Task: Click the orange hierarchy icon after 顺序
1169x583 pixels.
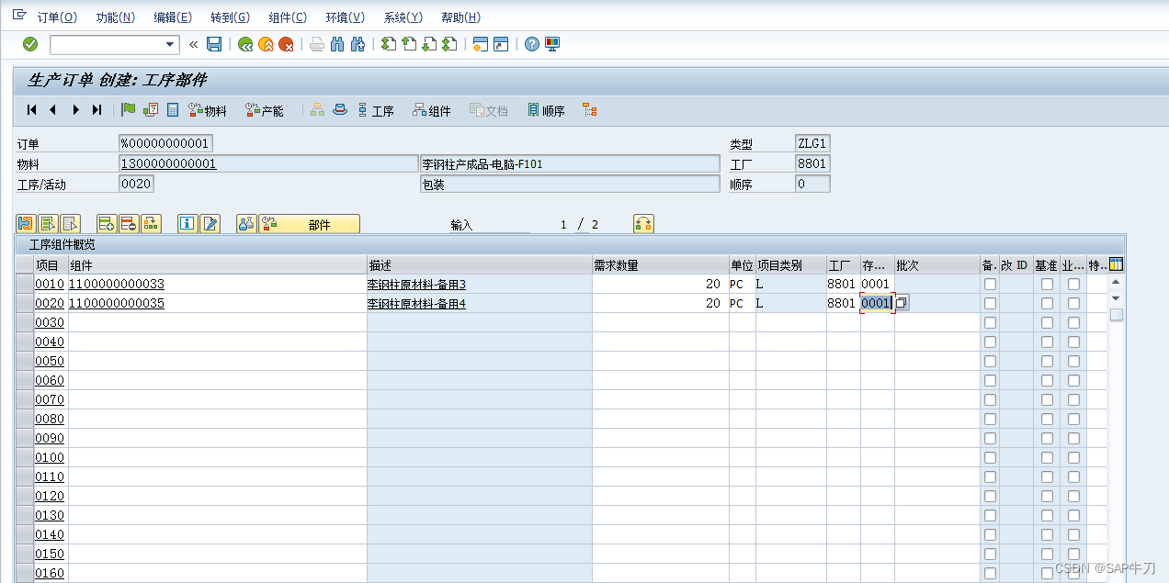Action: (590, 110)
